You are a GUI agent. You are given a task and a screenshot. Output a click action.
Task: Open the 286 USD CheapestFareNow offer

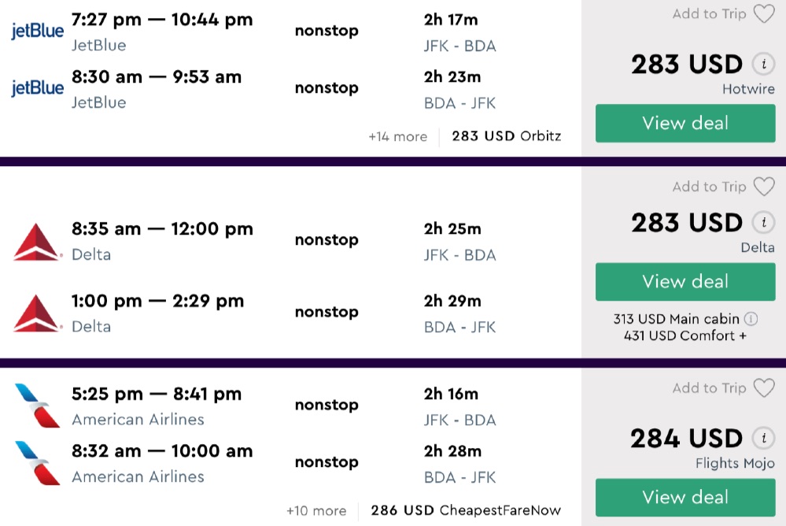pos(466,510)
